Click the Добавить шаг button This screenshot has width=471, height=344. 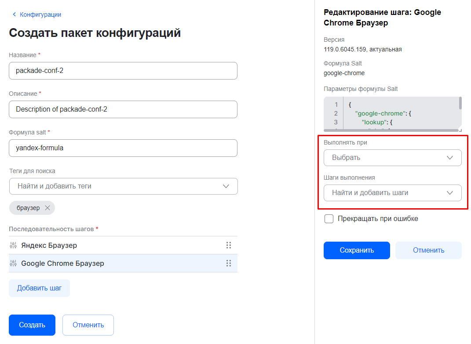39,288
